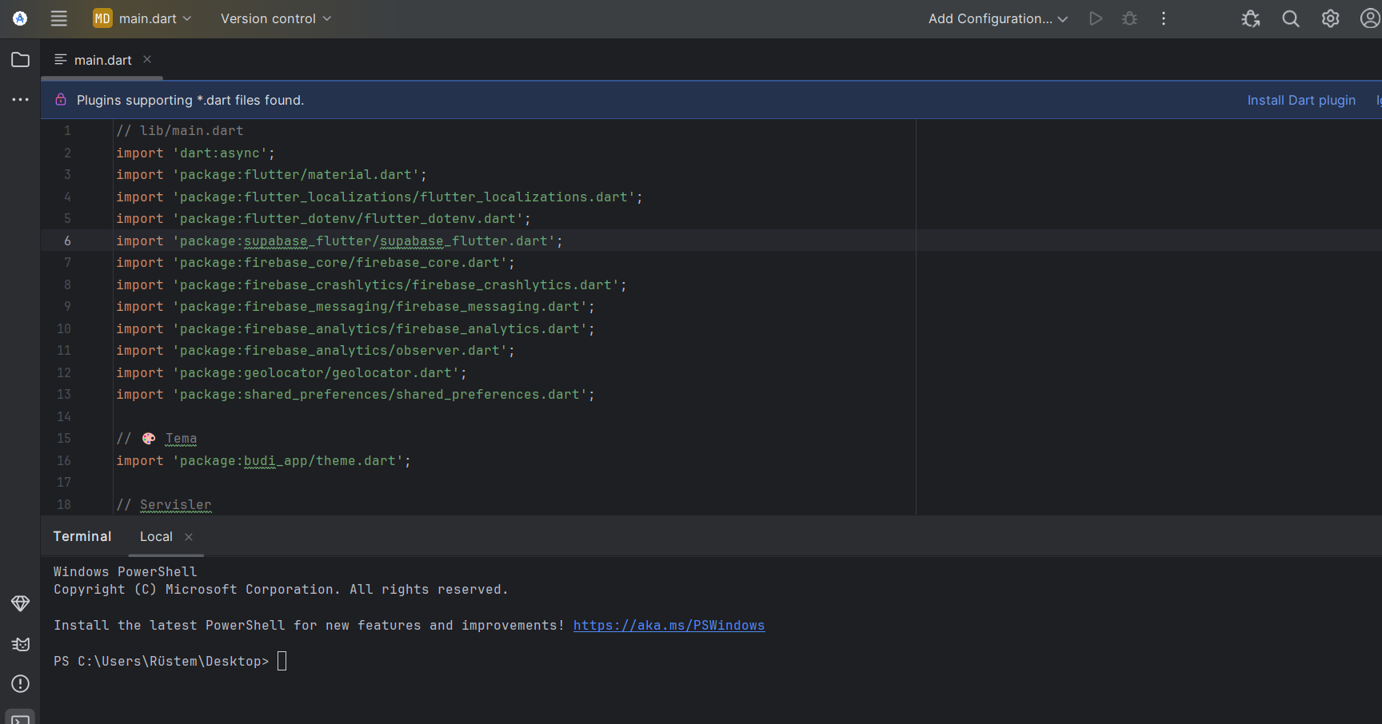Close the main.dart editor tab

[x=147, y=59]
